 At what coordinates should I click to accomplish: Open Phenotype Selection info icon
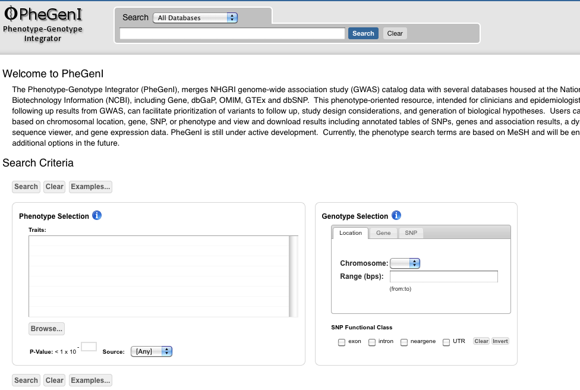pyautogui.click(x=97, y=215)
